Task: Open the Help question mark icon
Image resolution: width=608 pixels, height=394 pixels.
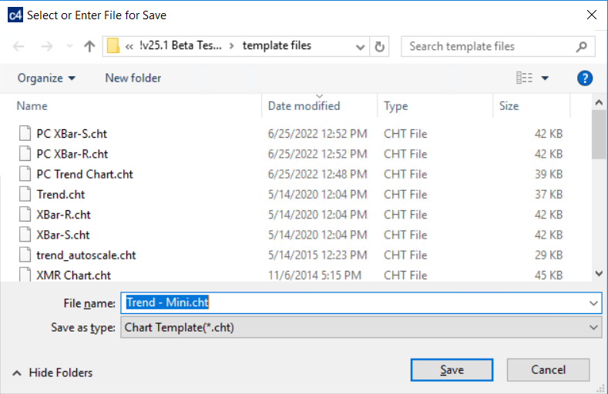Action: (x=584, y=78)
